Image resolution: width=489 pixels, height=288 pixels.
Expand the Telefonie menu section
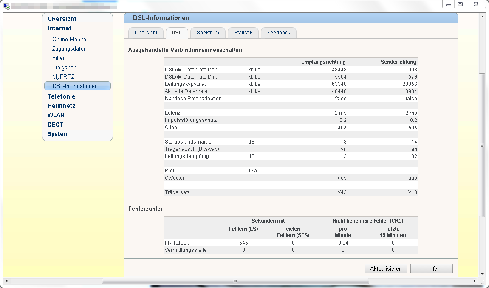pos(61,96)
